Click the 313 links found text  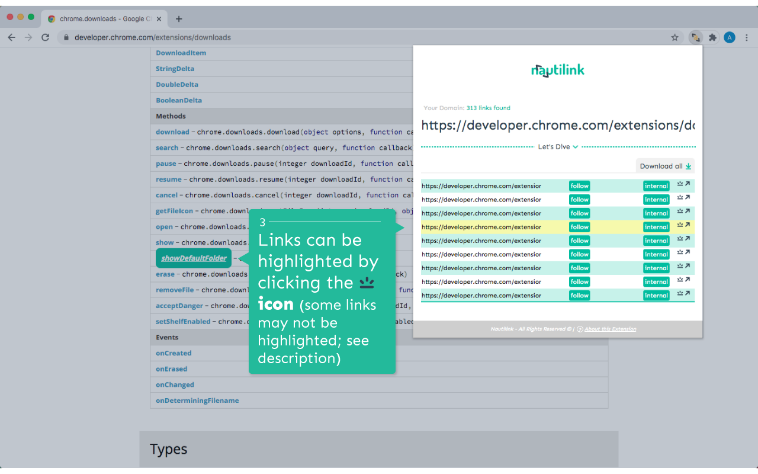488,108
